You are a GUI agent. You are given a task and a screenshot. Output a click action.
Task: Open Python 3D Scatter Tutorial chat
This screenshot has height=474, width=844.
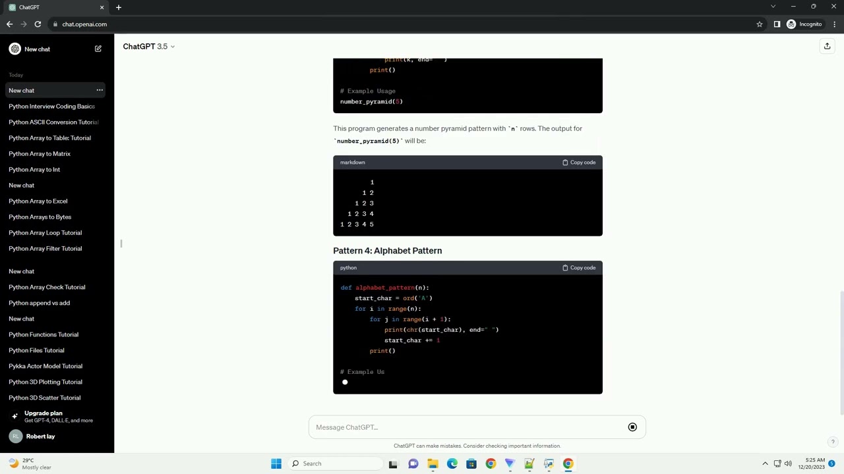(x=45, y=398)
